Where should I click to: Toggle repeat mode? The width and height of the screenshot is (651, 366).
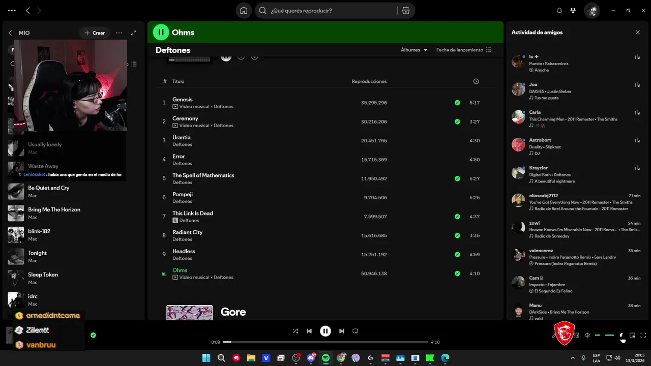(x=356, y=331)
